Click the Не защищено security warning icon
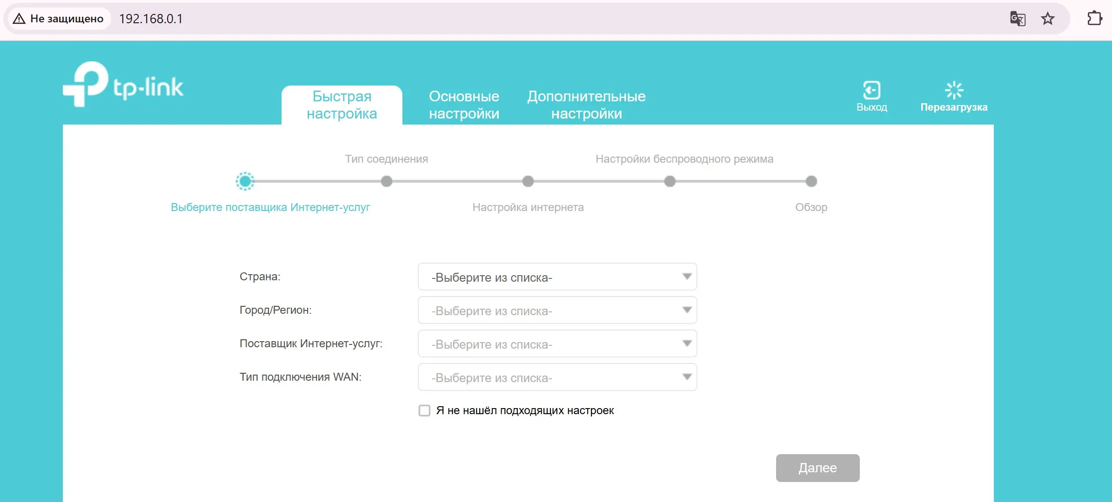The width and height of the screenshot is (1112, 502). (x=19, y=19)
